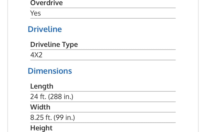Select the 4X2 driveline value
206x132 pixels.
(36, 55)
